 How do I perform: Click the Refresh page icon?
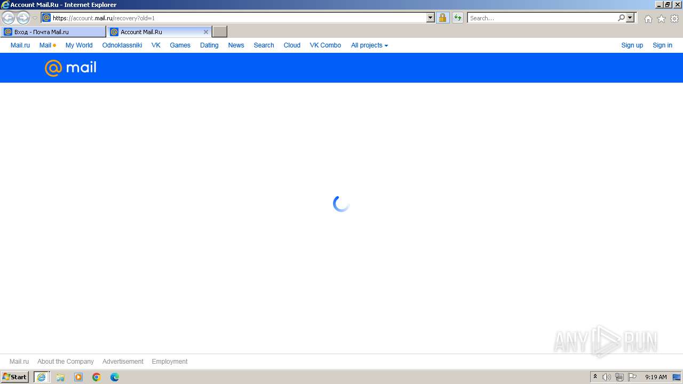457,18
